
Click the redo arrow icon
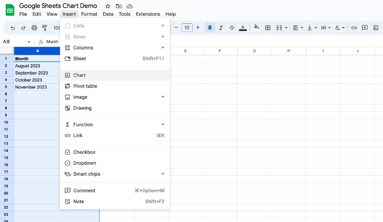tap(23, 28)
